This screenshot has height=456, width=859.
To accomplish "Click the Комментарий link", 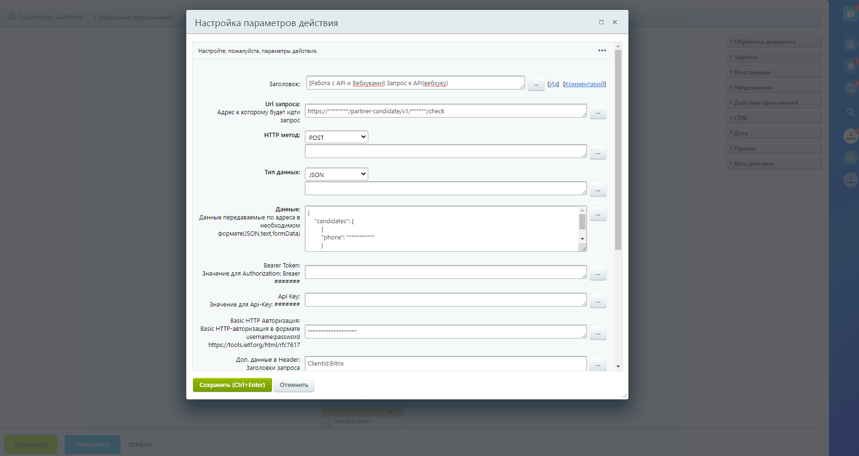I will pos(584,84).
